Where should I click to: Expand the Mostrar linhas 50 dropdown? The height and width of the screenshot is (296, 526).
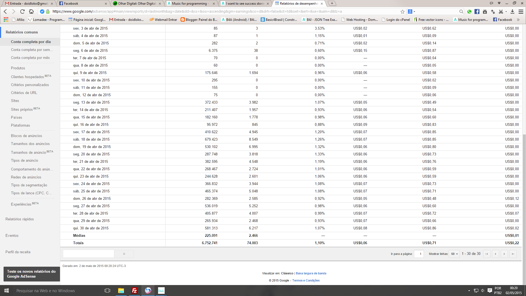(454, 254)
